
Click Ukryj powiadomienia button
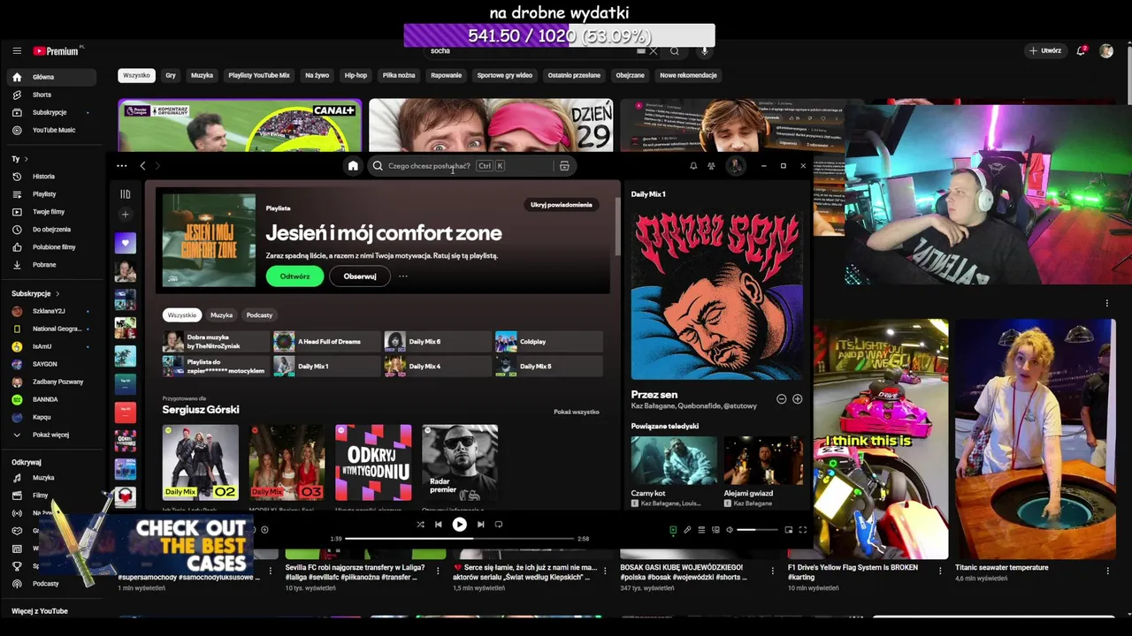click(562, 205)
